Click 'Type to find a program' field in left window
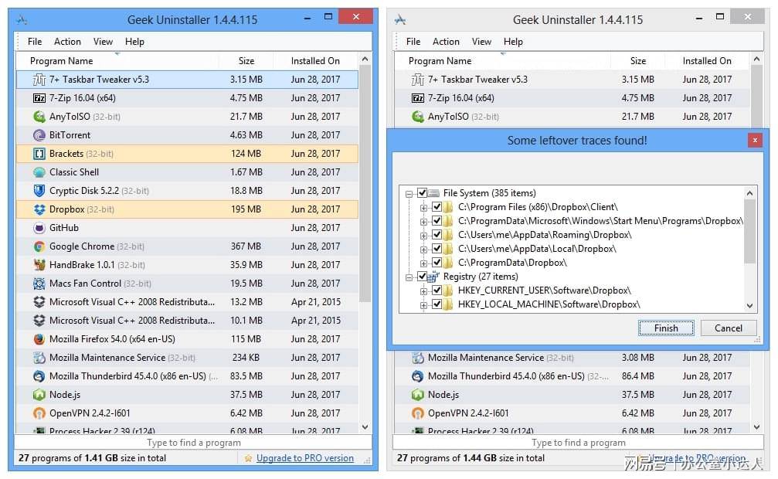This screenshot has width=778, height=479. (x=193, y=442)
